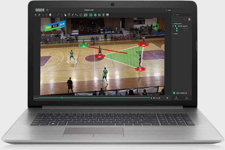Image resolution: width=225 pixels, height=150 pixels.
Task: Take a snapshot with camera icon
Action: (99, 15)
